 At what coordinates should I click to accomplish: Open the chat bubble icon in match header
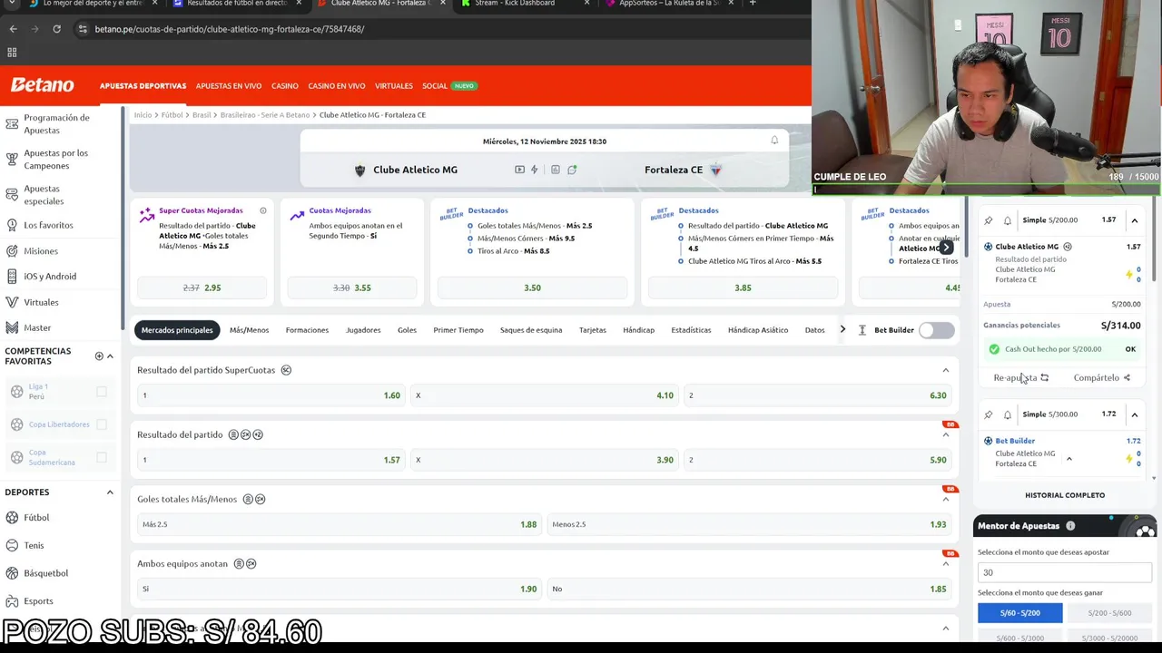[572, 170]
